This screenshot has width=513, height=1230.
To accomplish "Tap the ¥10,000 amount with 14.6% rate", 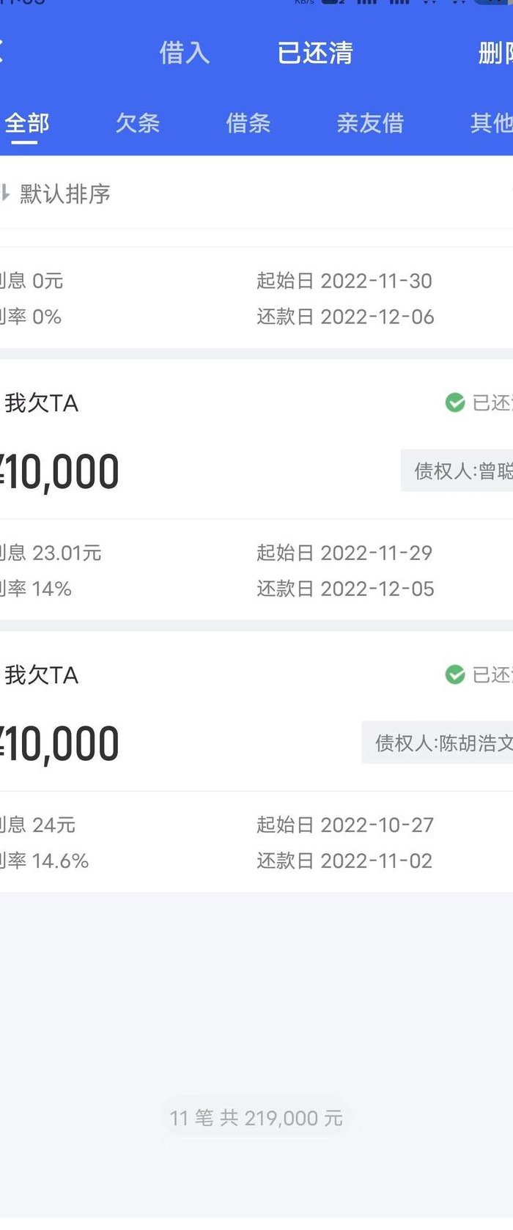I will point(60,743).
